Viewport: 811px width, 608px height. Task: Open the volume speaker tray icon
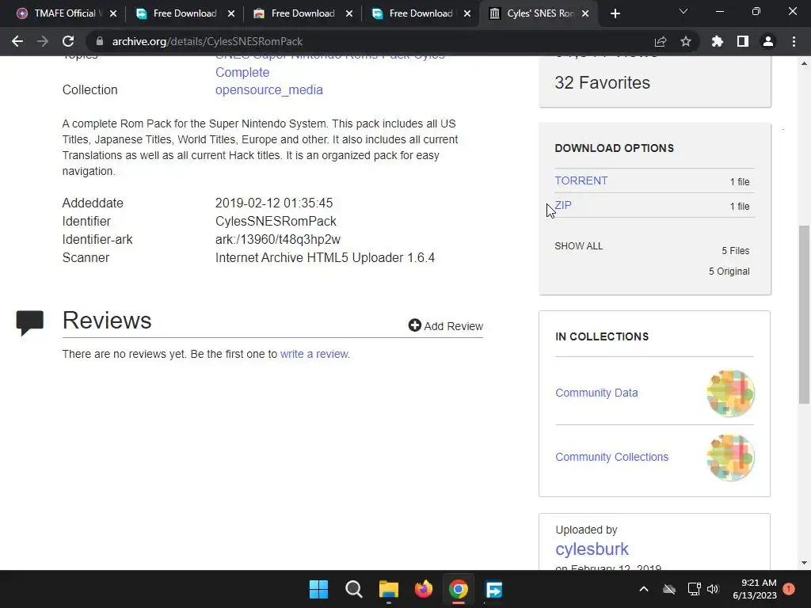coord(713,589)
